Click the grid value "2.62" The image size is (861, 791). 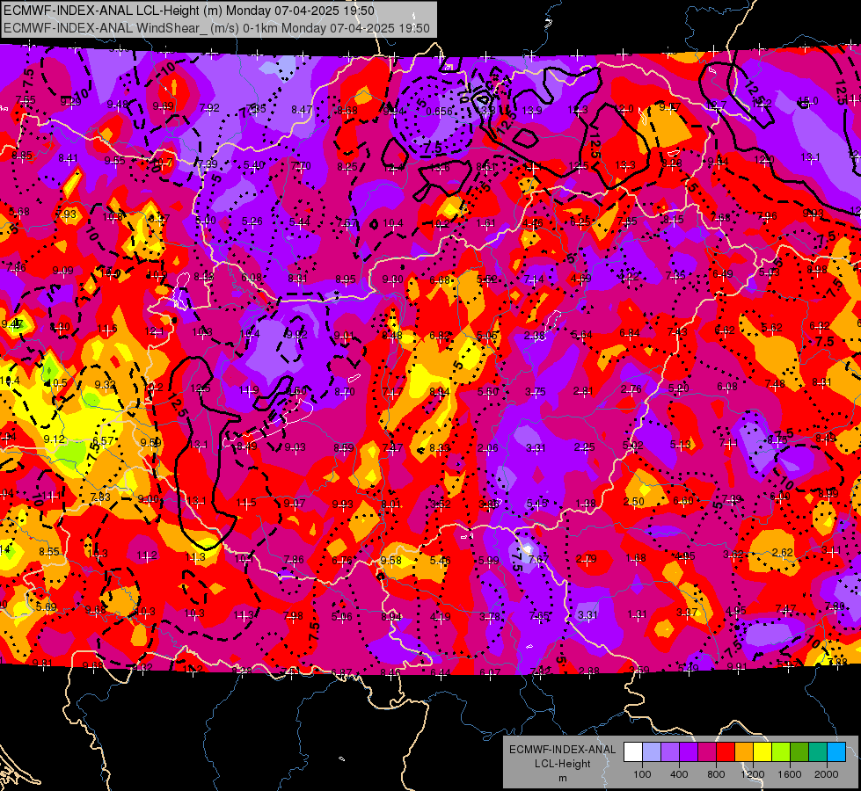point(782,552)
